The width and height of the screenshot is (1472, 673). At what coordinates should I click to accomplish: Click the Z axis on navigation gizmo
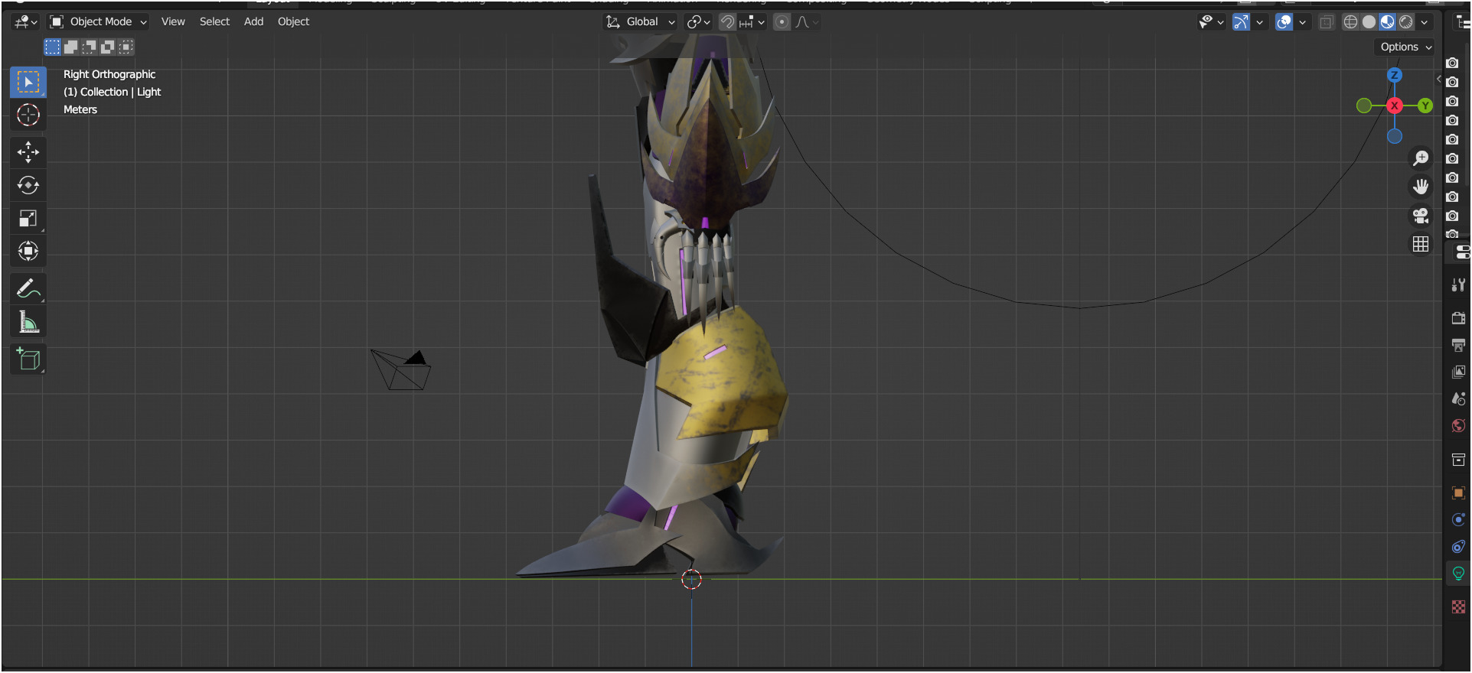click(x=1395, y=75)
